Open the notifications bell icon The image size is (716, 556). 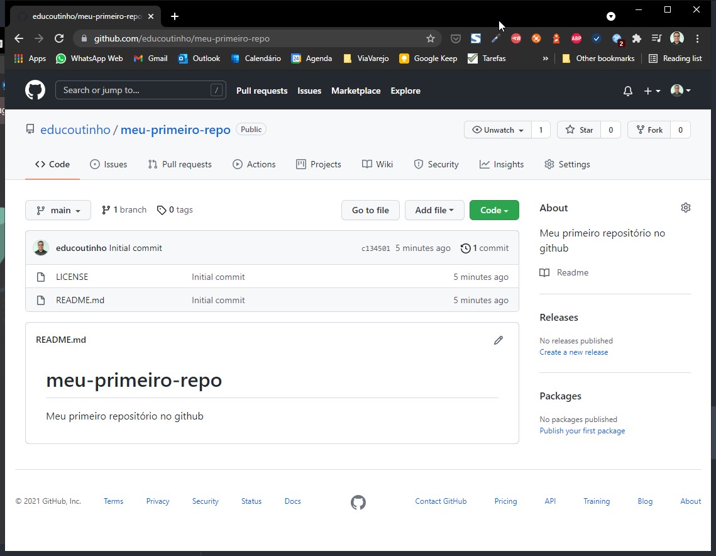click(x=628, y=91)
